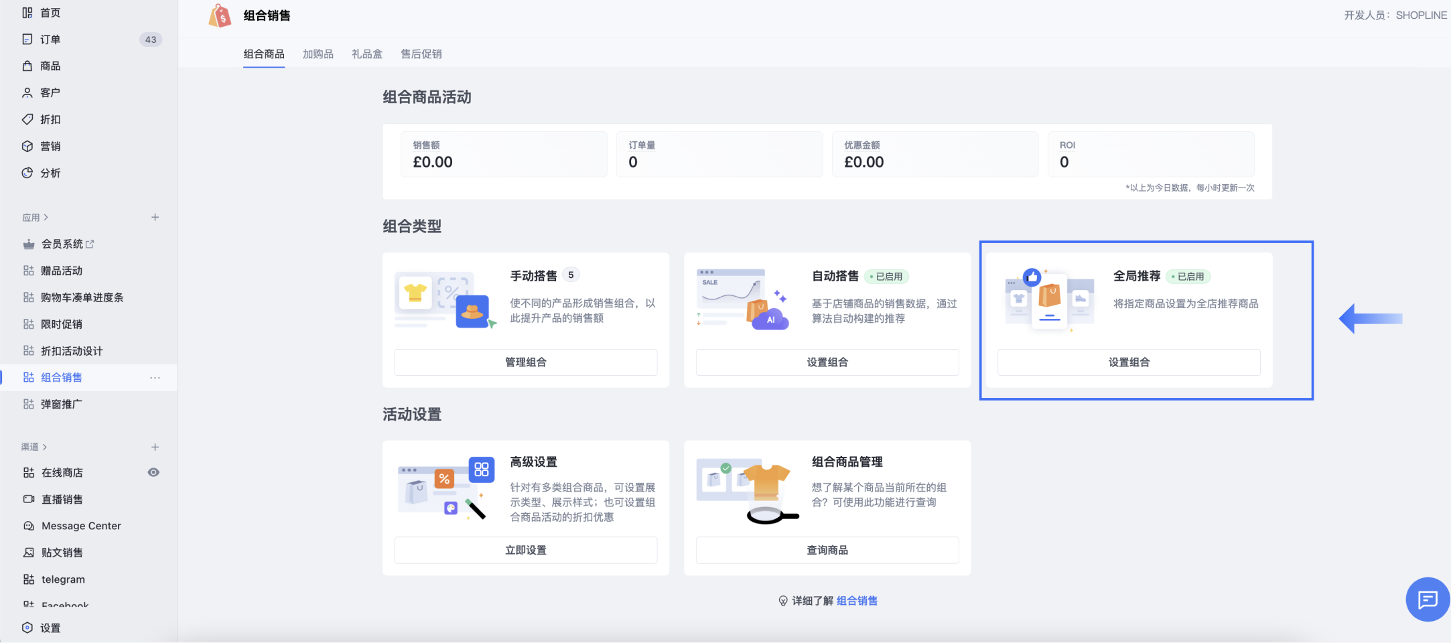This screenshot has height=643, width=1451.
Task: Click the ROI label in stats
Action: (x=1067, y=145)
